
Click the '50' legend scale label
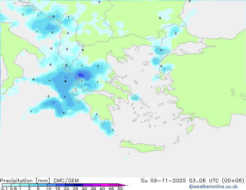[120, 188]
